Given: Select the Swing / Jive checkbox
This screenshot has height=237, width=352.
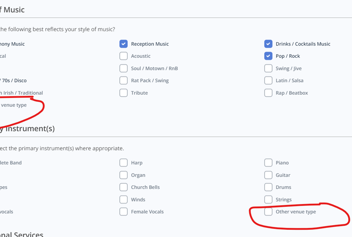Looking at the screenshot, I should (x=268, y=68).
